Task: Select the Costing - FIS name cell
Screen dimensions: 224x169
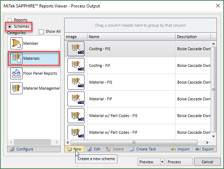Action: pos(131,49)
